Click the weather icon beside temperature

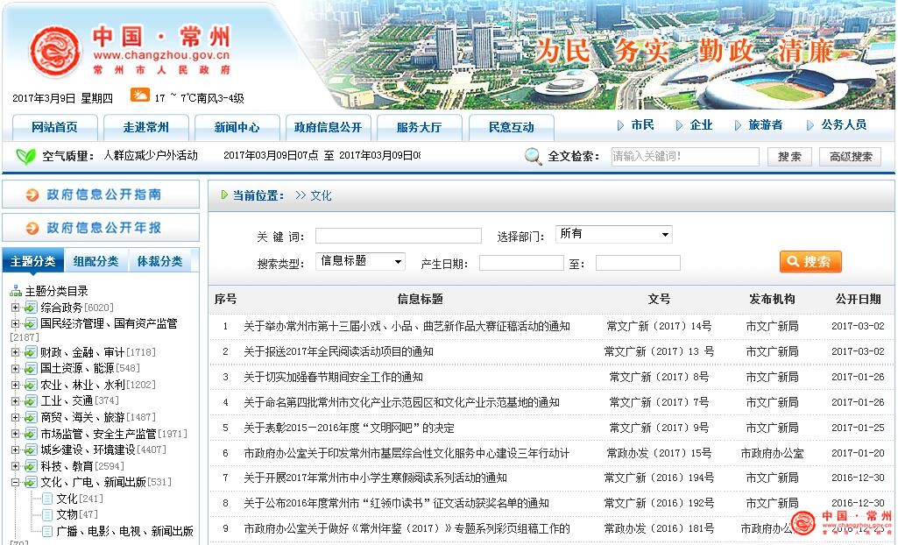(139, 96)
